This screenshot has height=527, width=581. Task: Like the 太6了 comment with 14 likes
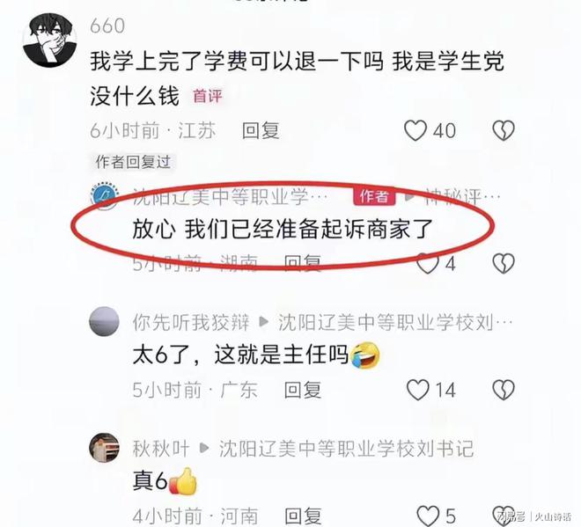click(418, 390)
